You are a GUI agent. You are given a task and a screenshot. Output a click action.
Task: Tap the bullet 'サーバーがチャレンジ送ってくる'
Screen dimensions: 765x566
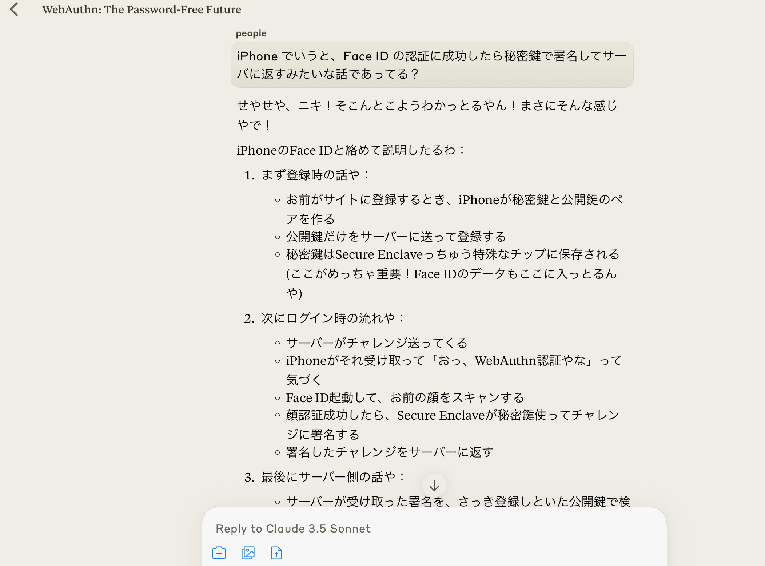(376, 343)
